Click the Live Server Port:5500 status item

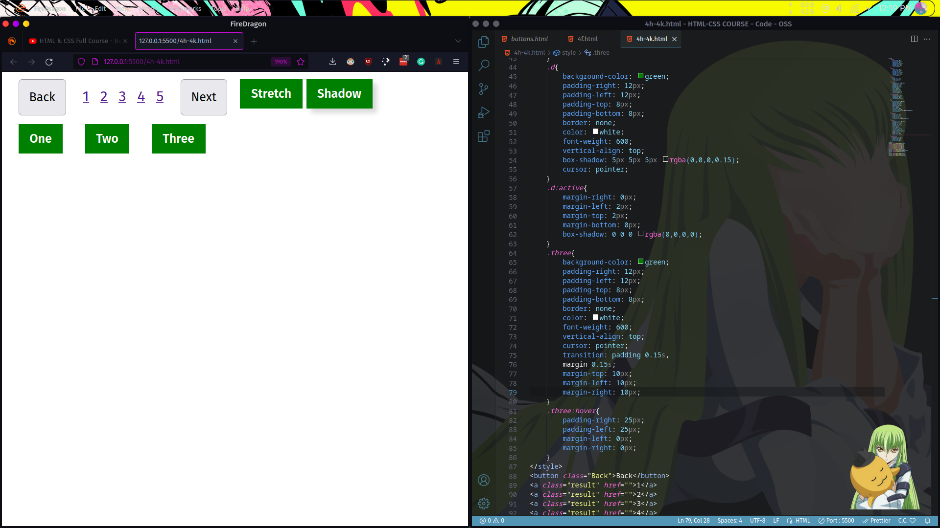click(x=836, y=521)
